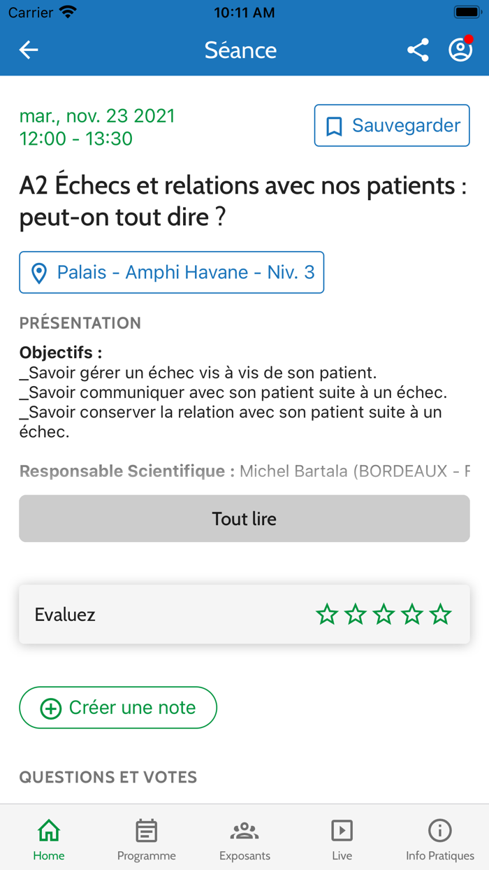This screenshot has height=870, width=489.
Task: Navigate back using the arrow icon
Action: [x=28, y=50]
